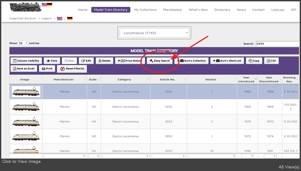This screenshot has height=171, width=301.
Task: Click the Copy button
Action: [254, 61]
